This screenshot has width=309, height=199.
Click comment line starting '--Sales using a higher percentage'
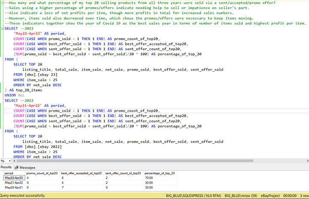(127, 8)
